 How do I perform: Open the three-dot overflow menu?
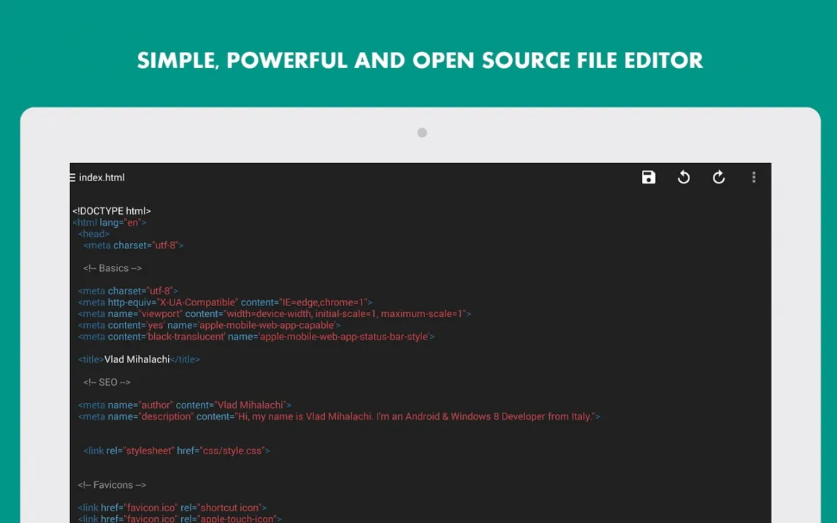click(754, 177)
